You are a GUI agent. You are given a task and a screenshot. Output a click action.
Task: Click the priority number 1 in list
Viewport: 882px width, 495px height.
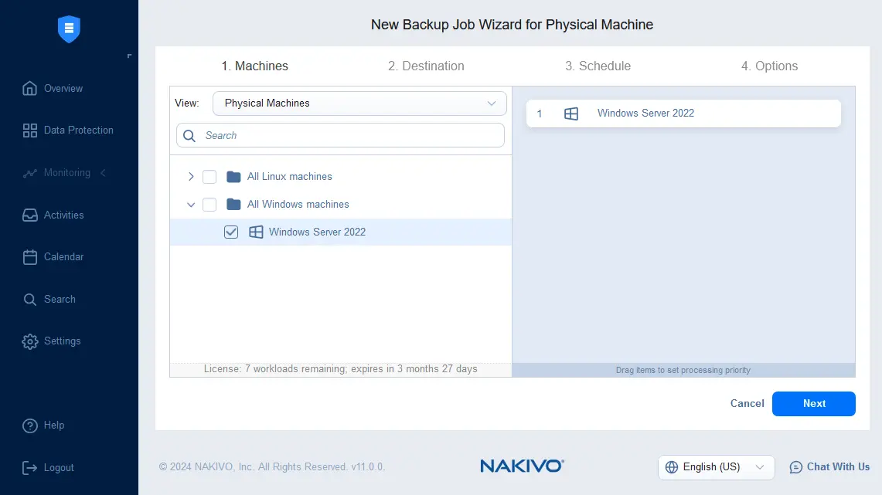(x=540, y=114)
